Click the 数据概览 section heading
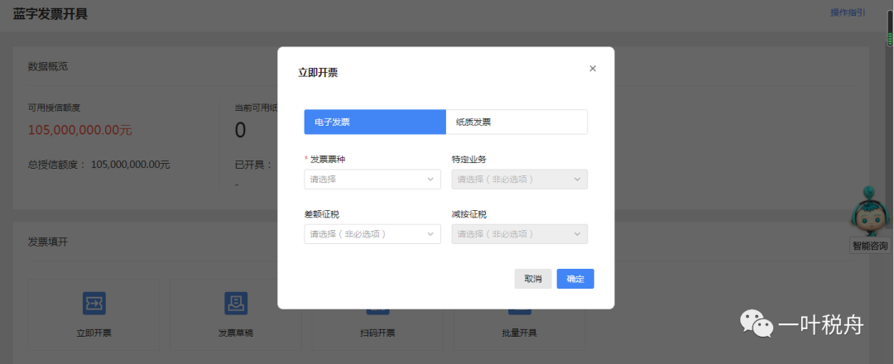This screenshot has height=364, width=894. coord(48,67)
